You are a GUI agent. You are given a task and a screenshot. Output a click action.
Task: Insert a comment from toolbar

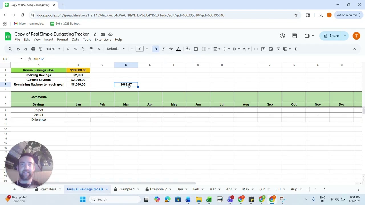point(263,49)
